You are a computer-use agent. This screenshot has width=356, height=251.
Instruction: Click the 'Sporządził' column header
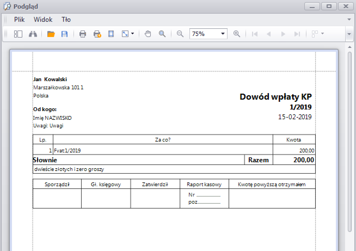tap(57, 184)
